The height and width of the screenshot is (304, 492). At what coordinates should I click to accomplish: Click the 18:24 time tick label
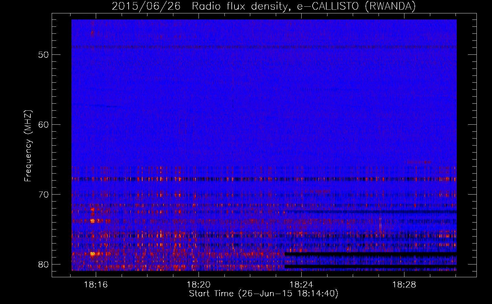301,285
